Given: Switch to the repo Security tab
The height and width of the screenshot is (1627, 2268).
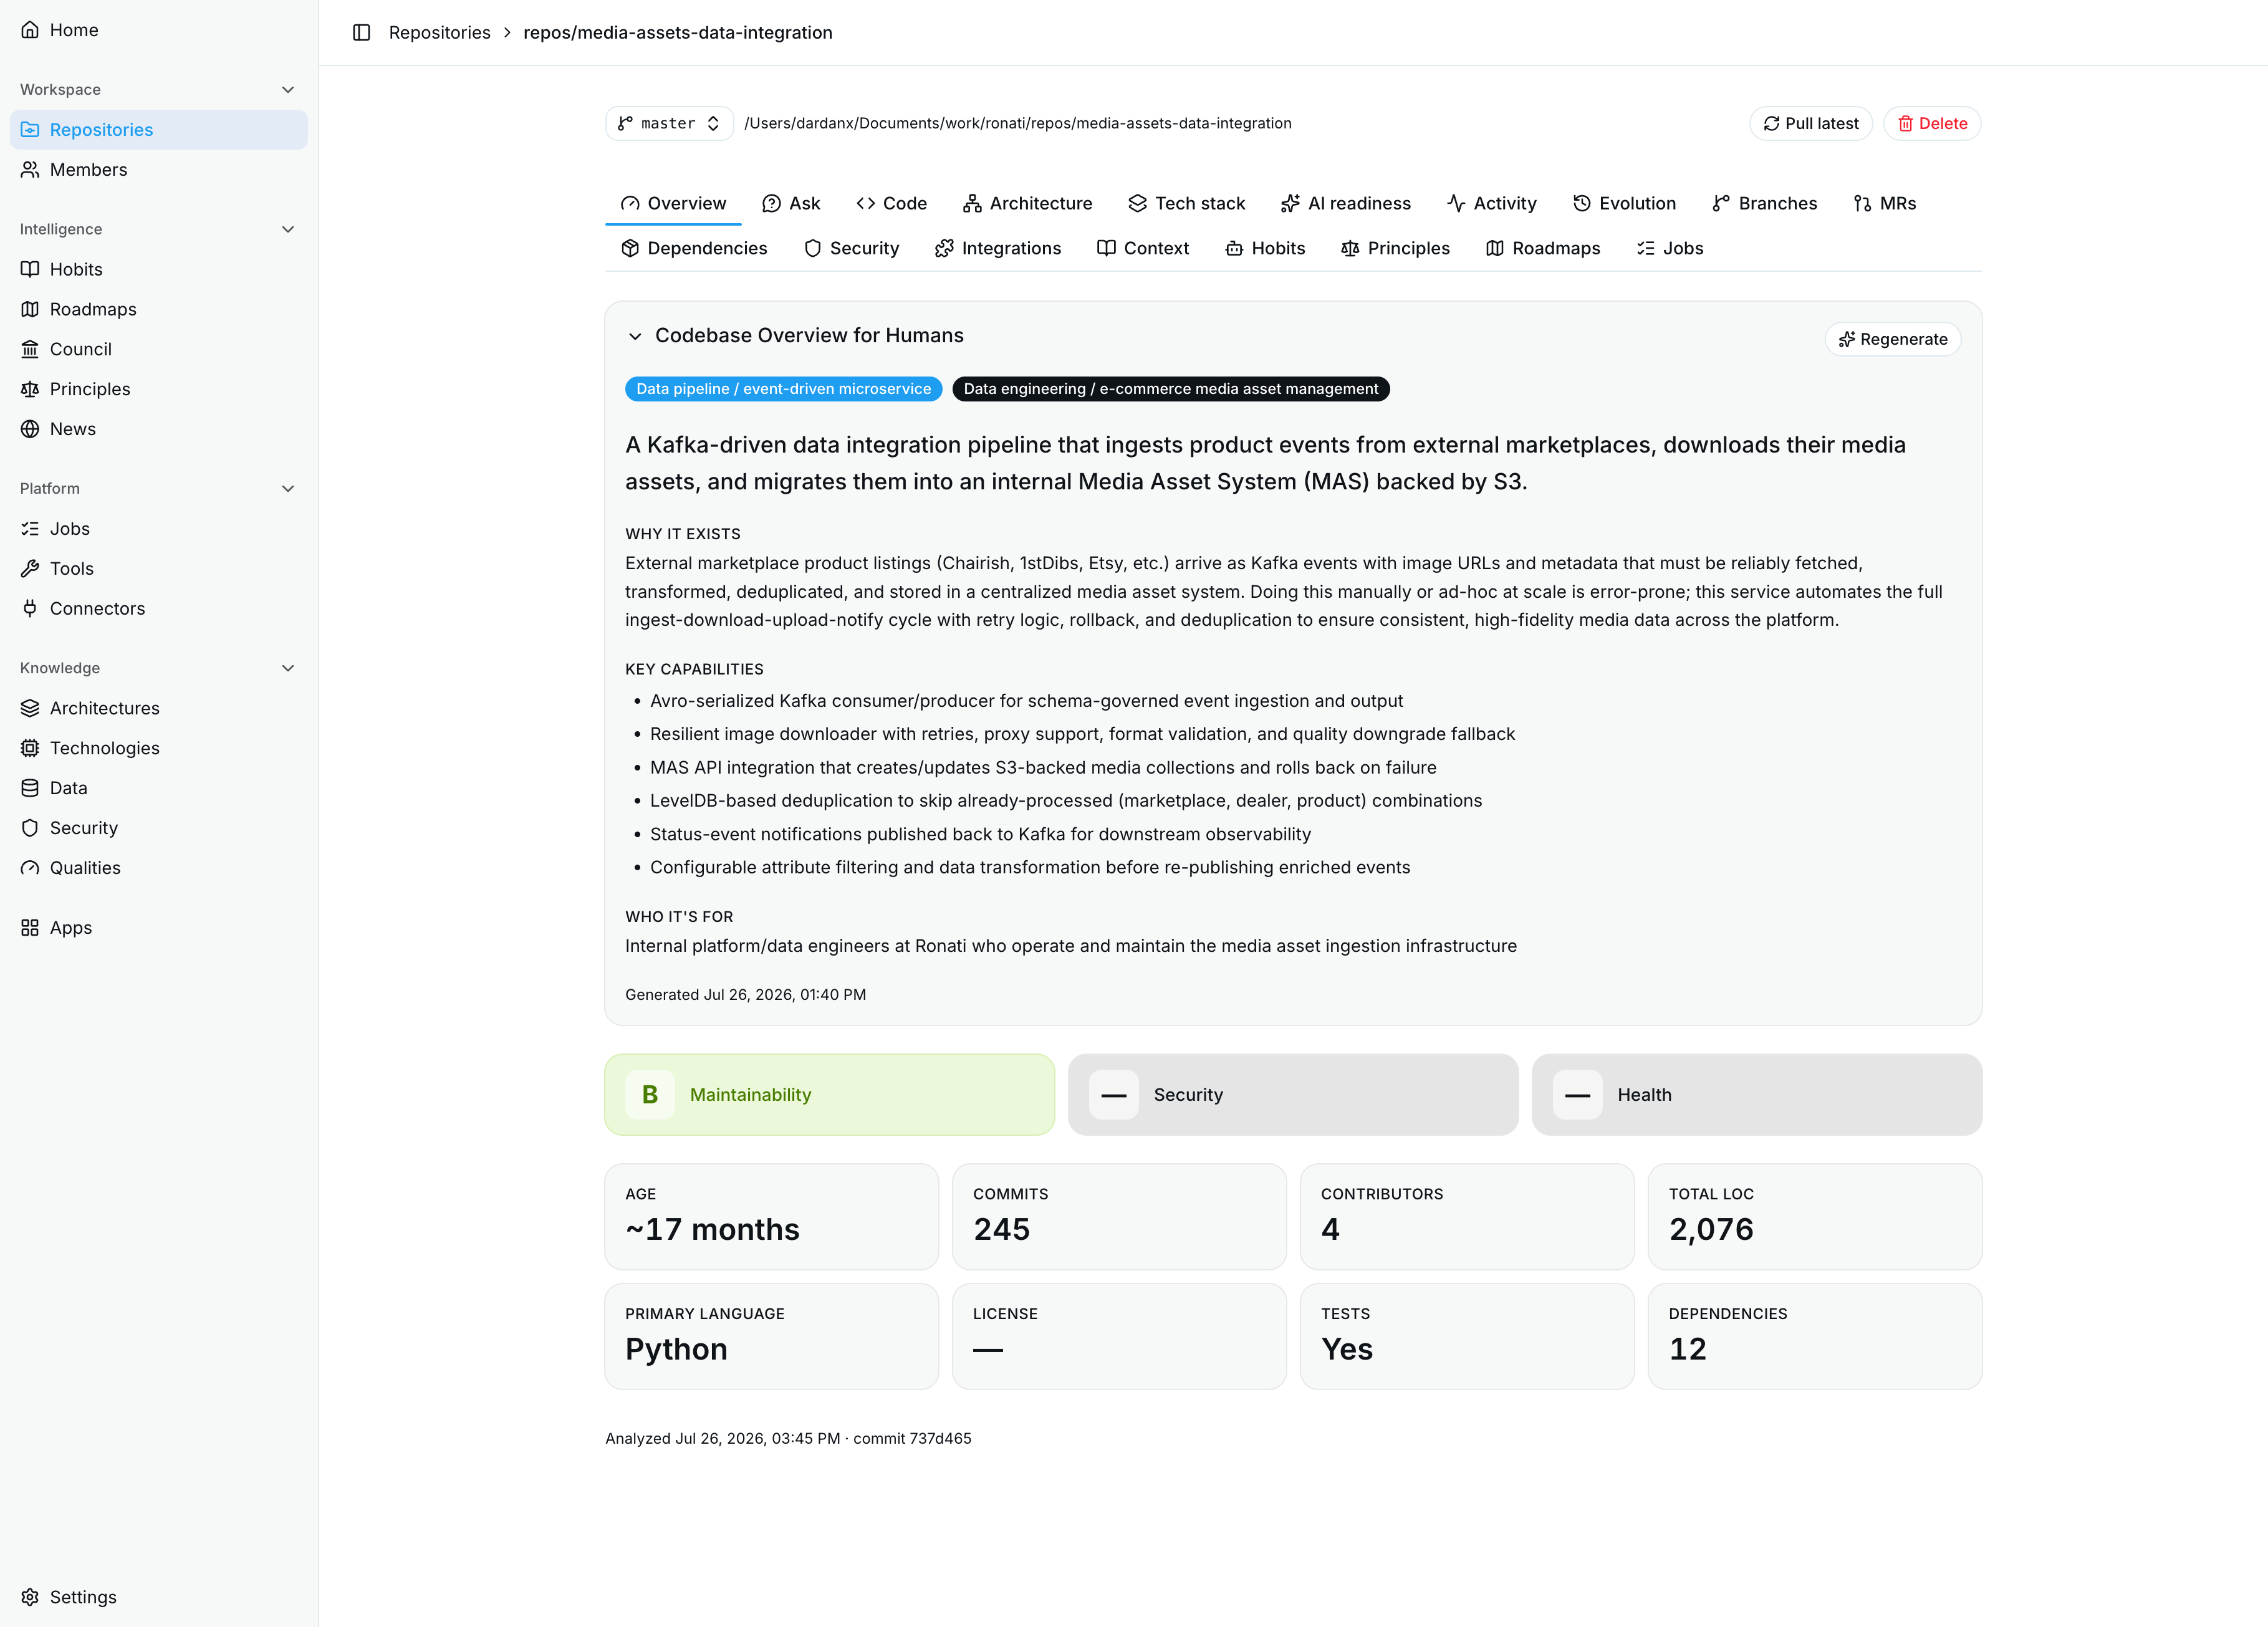Looking at the screenshot, I should point(851,248).
